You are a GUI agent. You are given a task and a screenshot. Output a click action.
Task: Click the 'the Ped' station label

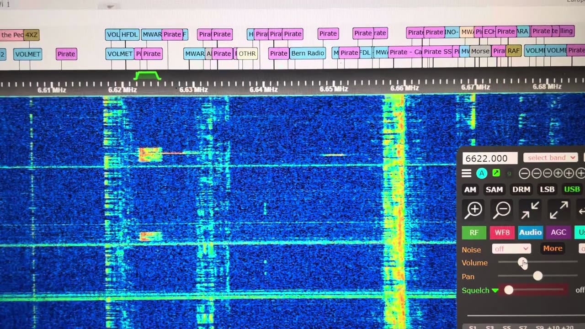(12, 35)
